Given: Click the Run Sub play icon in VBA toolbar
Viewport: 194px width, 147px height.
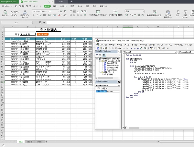Looking at the screenshot, I should coord(132,48).
